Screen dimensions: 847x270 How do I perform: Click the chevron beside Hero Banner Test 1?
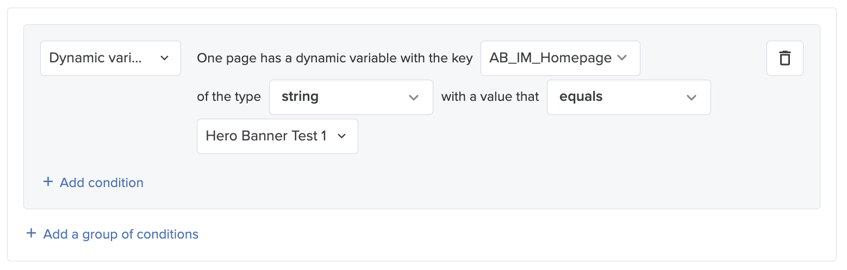pos(342,136)
